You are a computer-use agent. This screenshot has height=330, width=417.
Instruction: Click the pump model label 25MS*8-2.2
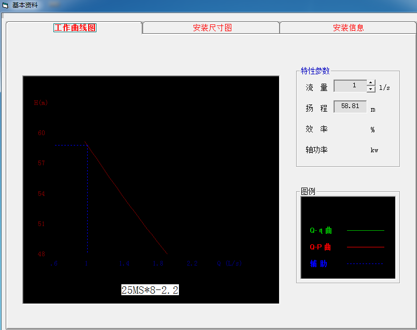tap(150, 290)
